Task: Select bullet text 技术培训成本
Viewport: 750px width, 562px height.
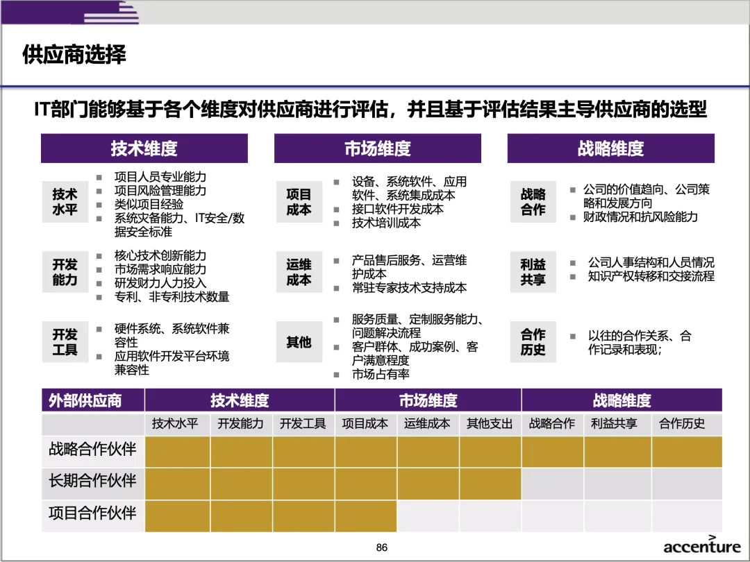Action: 386,223
